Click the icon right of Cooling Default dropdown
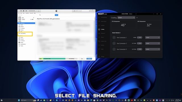Viewport: 182px width, 102px height. coord(137,18)
